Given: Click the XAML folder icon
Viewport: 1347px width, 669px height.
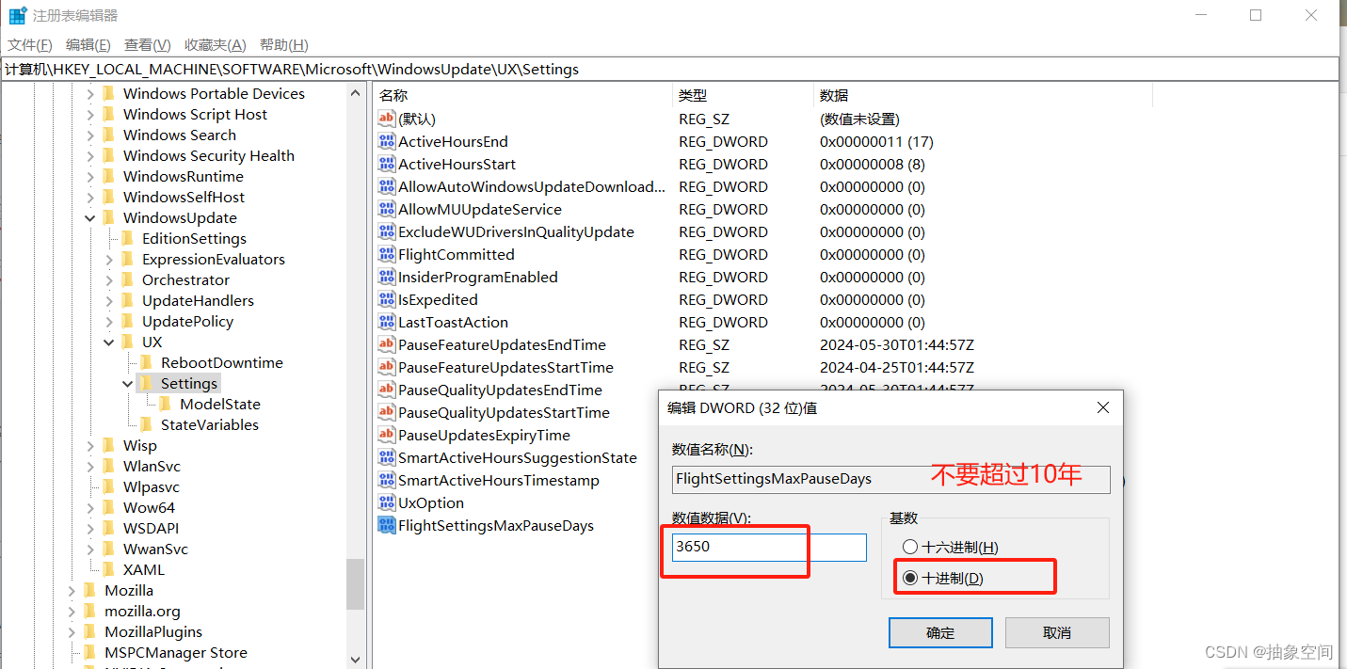Looking at the screenshot, I should coord(108,569).
